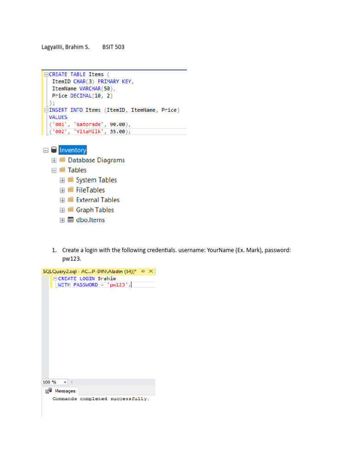Select dbo.Items table label
353x471 pixels.
click(x=91, y=220)
